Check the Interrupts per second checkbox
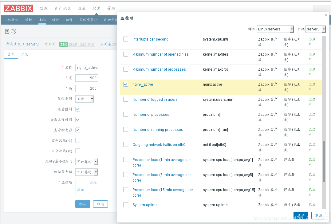The image size is (331, 224). [126, 39]
